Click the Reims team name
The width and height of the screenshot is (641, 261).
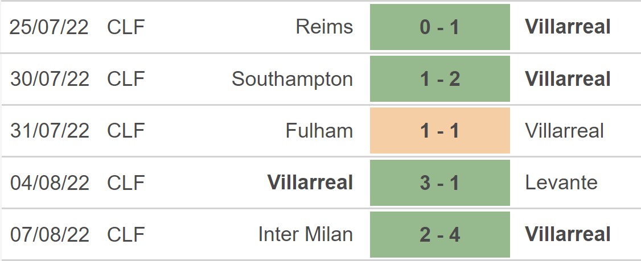[324, 27]
